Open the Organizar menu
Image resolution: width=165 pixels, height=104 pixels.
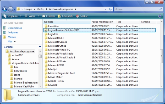[x=12, y=16]
